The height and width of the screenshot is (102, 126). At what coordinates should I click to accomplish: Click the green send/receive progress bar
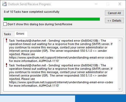click(x=52, y=19)
